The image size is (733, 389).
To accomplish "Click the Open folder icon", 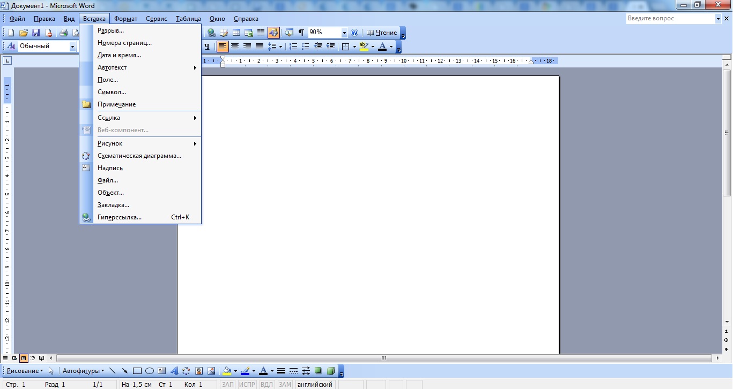I will [x=24, y=33].
